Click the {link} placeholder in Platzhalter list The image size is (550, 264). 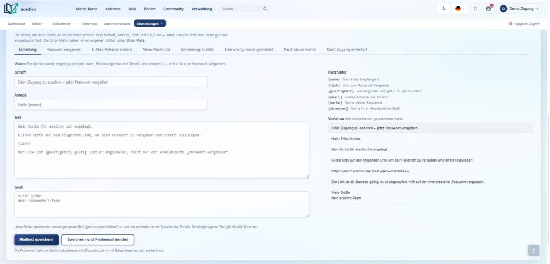point(334,85)
